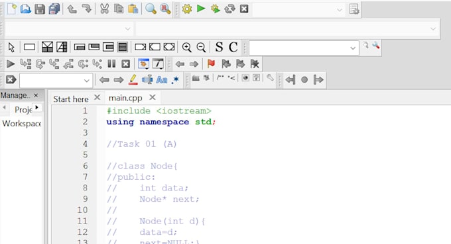Pick the instruction rectangle tool
This screenshot has height=244, width=451.
click(29, 47)
